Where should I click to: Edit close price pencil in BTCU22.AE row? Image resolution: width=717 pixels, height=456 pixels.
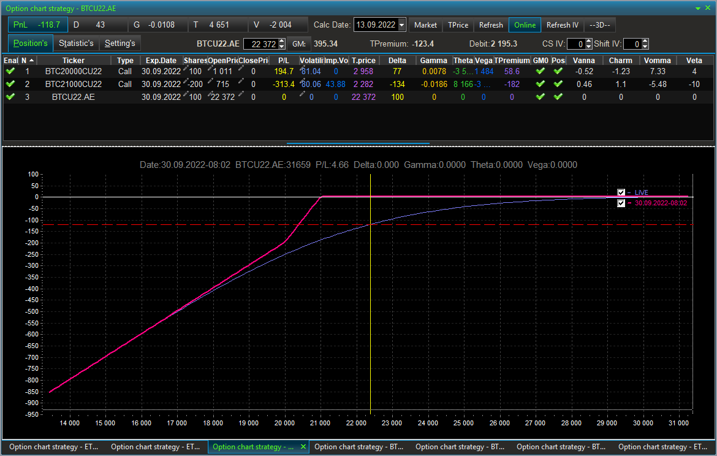(241, 94)
